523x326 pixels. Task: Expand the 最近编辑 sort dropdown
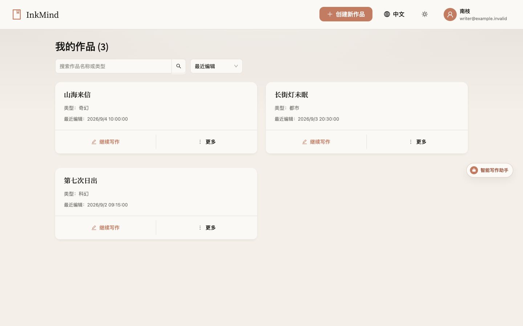click(x=216, y=66)
